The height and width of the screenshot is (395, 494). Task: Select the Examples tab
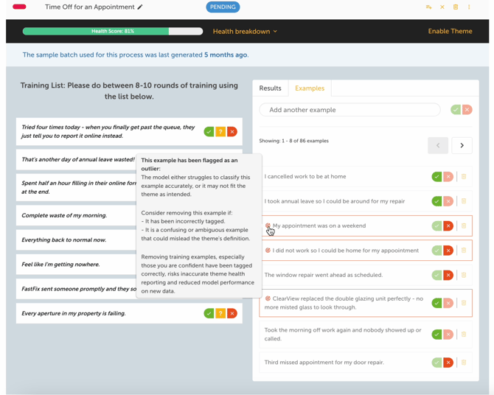click(310, 88)
